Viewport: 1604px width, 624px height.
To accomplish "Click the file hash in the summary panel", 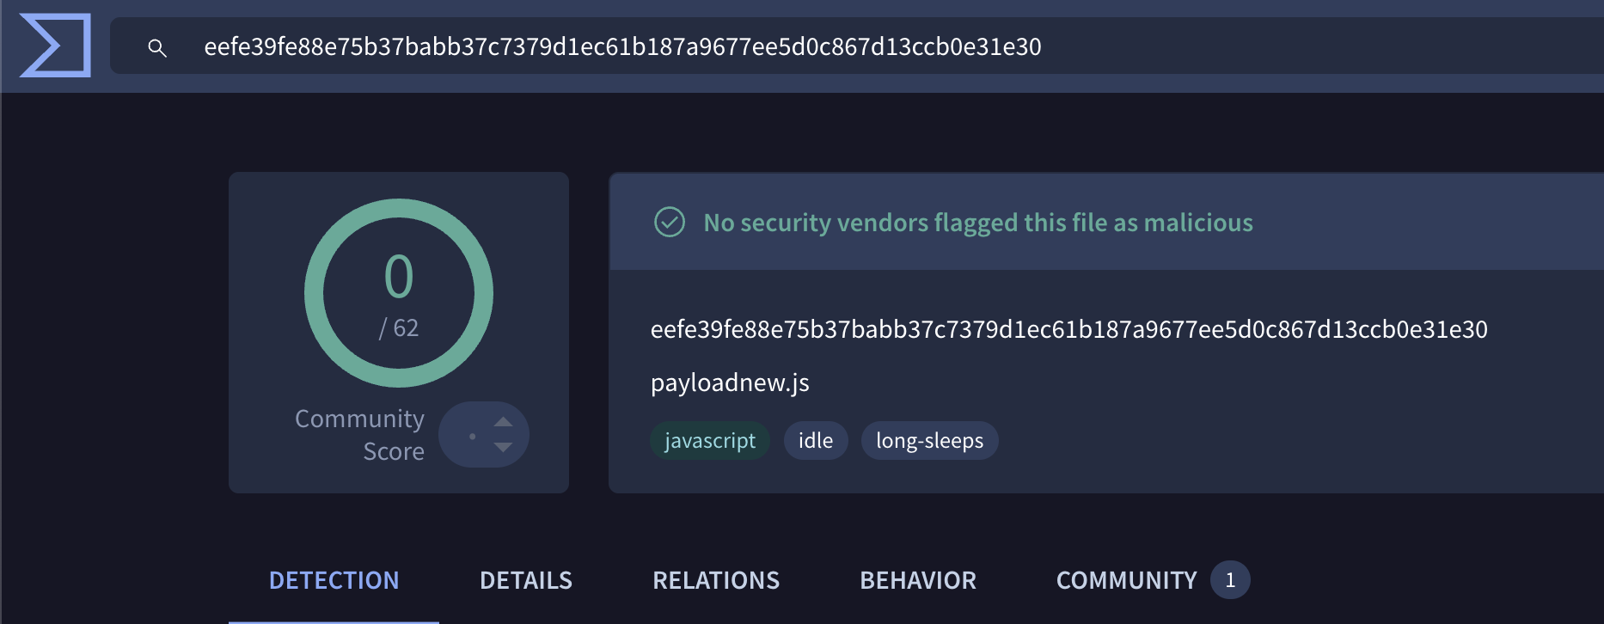I will tap(1068, 329).
